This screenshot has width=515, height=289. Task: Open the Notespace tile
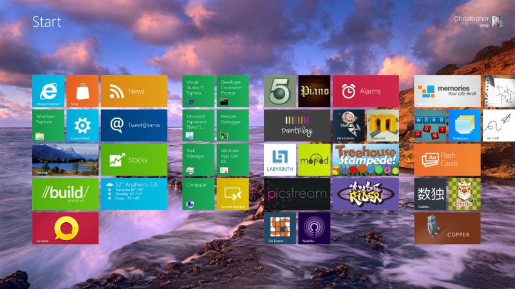(464, 125)
